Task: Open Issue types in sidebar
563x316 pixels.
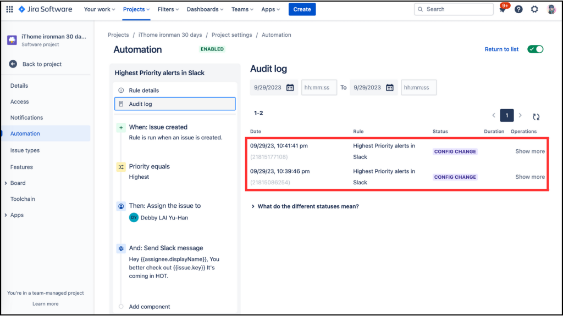Action: (25, 150)
